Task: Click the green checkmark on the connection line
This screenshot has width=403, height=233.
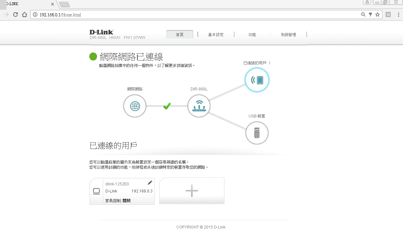Action: (x=167, y=106)
